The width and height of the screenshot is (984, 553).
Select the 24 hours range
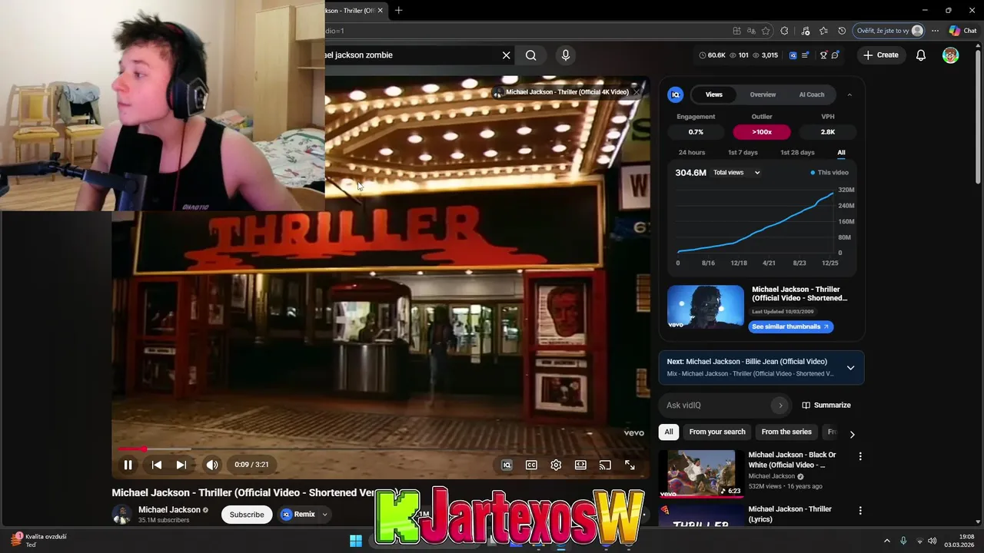click(692, 153)
